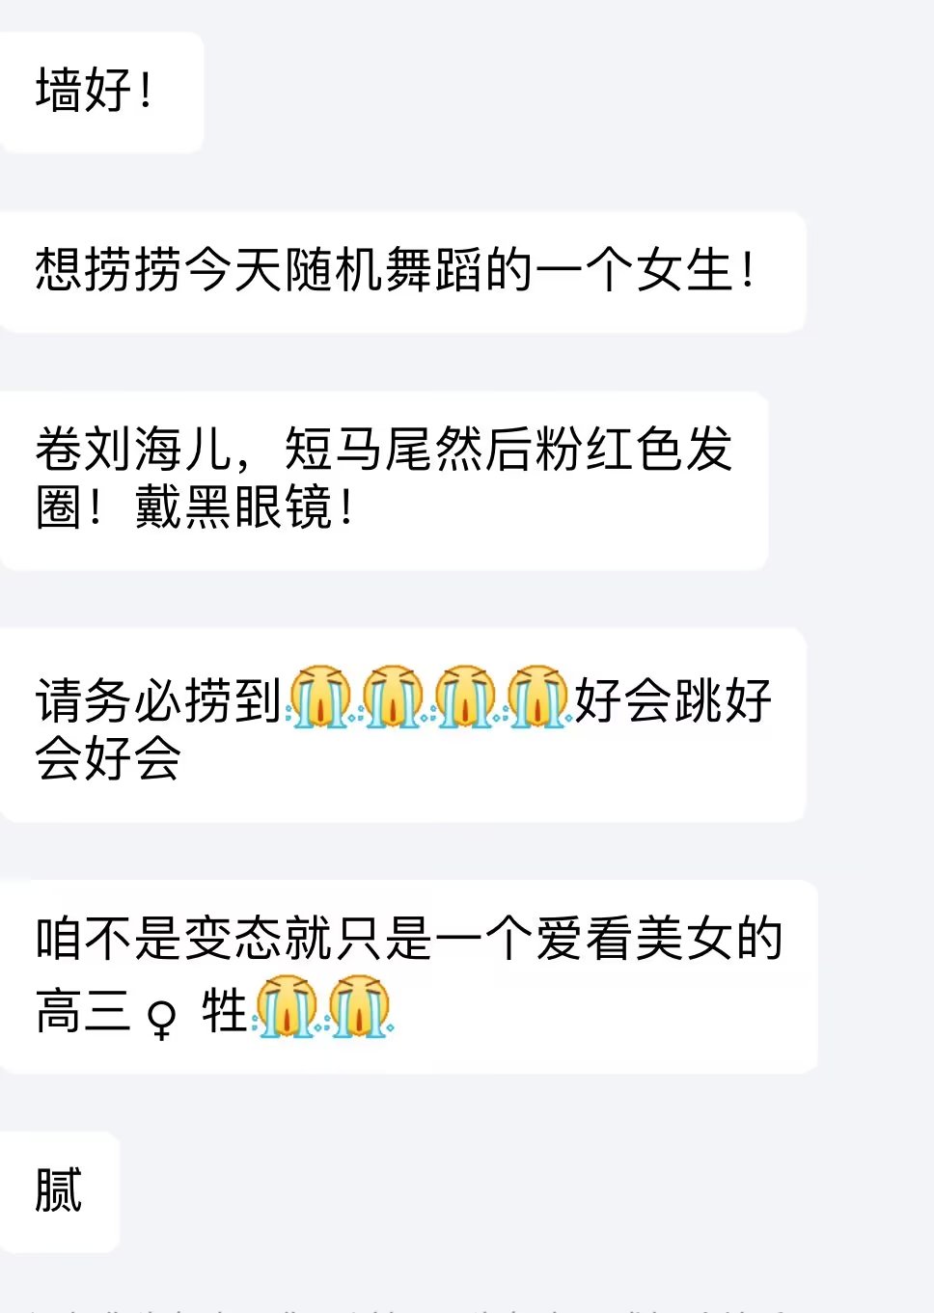Select the 卷刘海儿 description message bubble

point(384,479)
